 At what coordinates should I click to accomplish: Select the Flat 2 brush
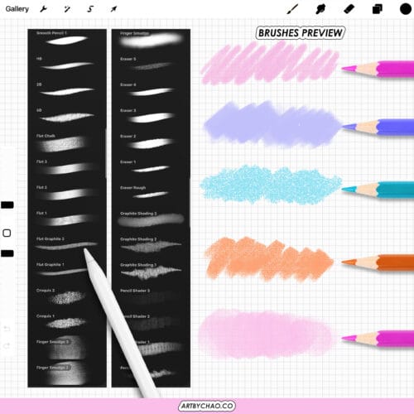pyautogui.click(x=67, y=193)
